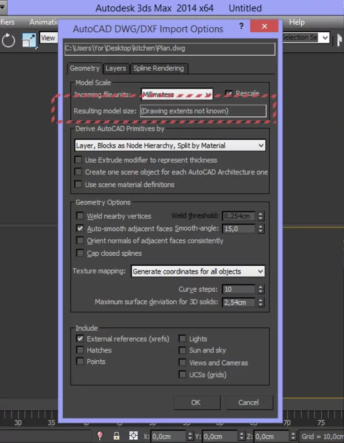Open Incoming file units dropdown
The width and height of the screenshot is (344, 443).
[x=177, y=94]
